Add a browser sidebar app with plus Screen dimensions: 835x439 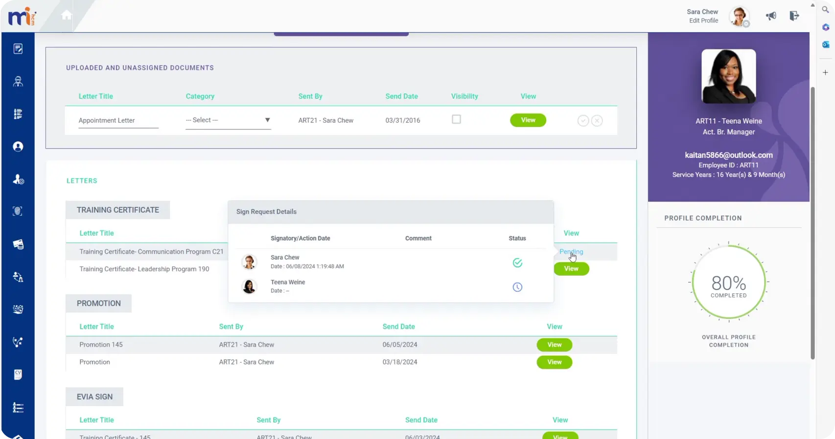click(825, 72)
